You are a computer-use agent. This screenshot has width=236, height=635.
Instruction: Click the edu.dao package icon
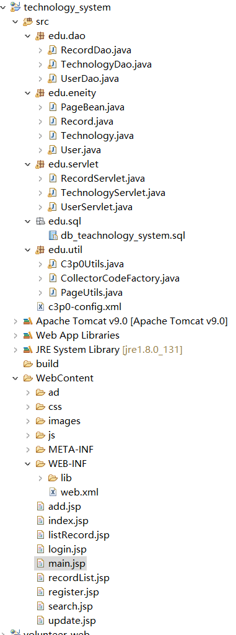point(40,36)
